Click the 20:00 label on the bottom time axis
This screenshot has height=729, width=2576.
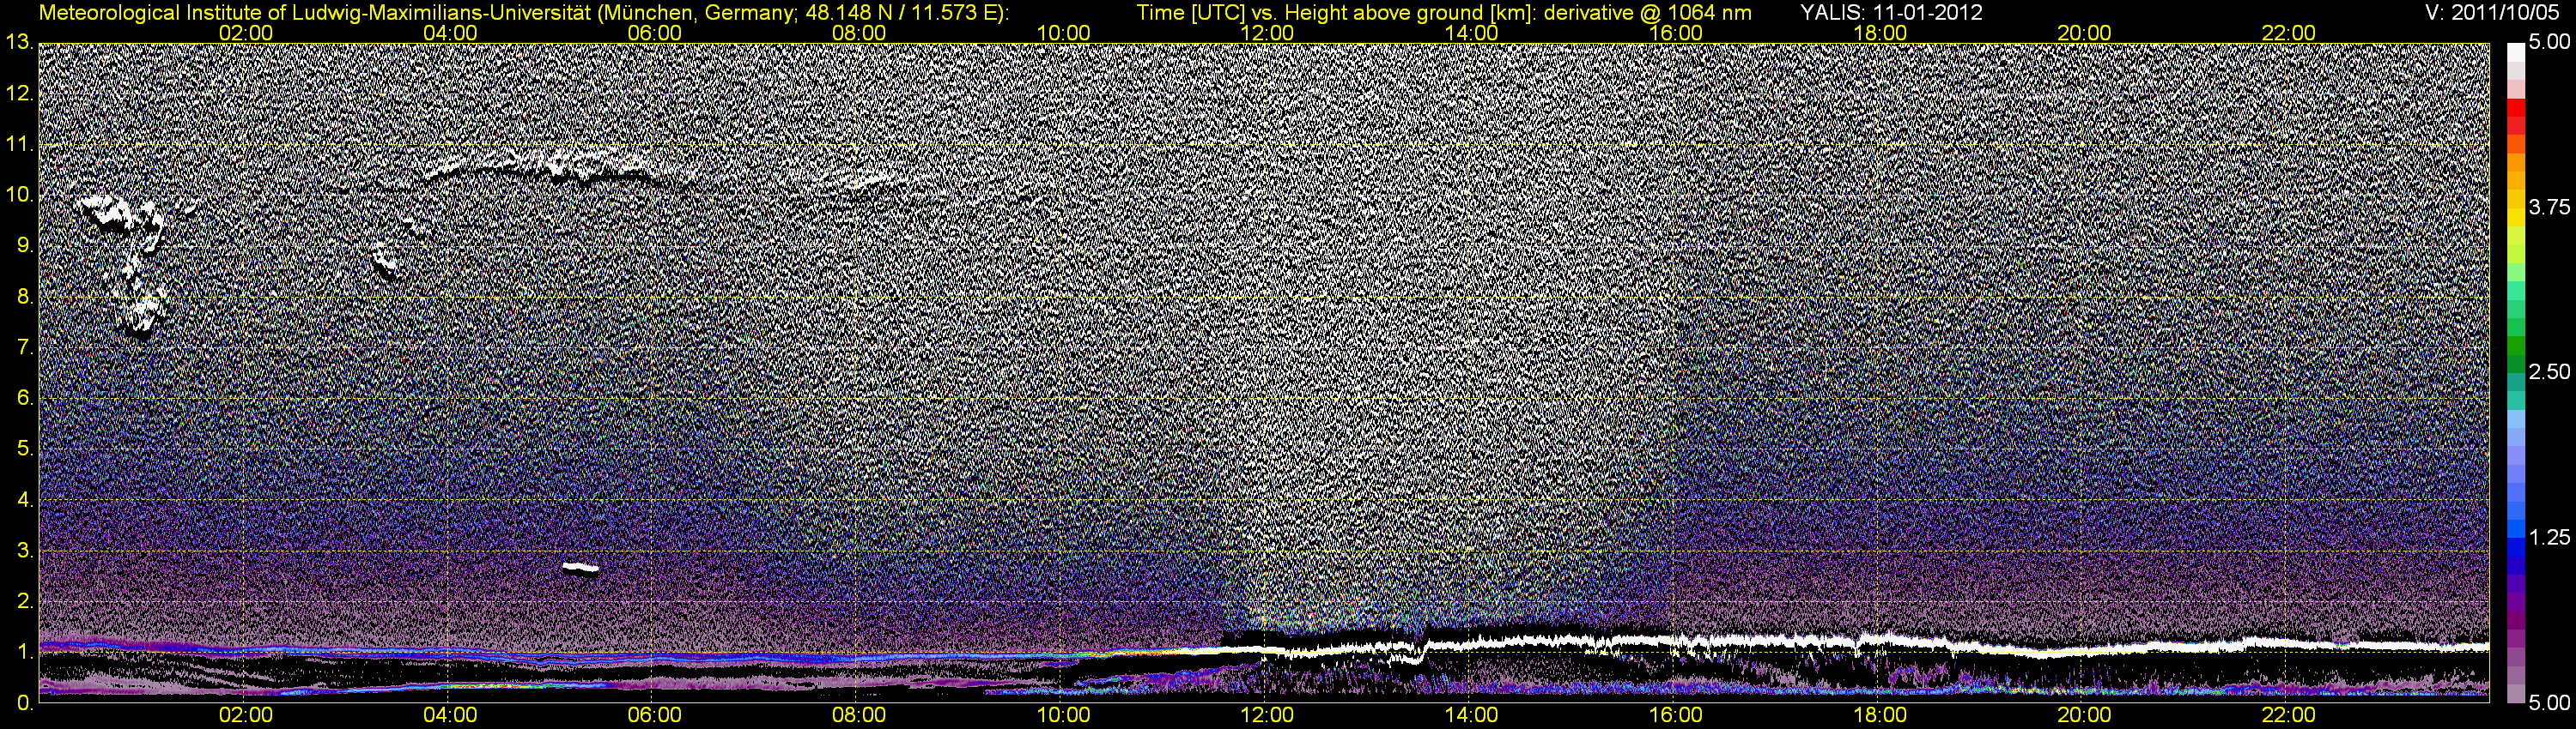pos(2084,715)
